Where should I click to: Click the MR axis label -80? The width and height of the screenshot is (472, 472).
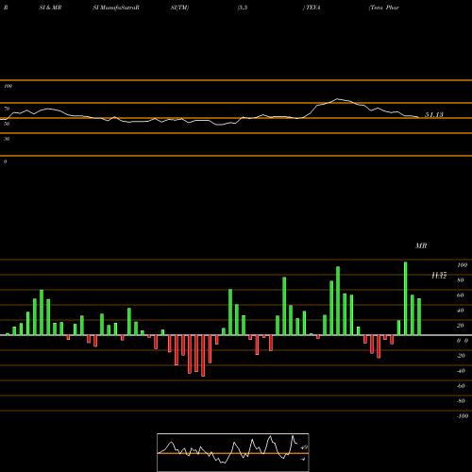[x=461, y=401]
